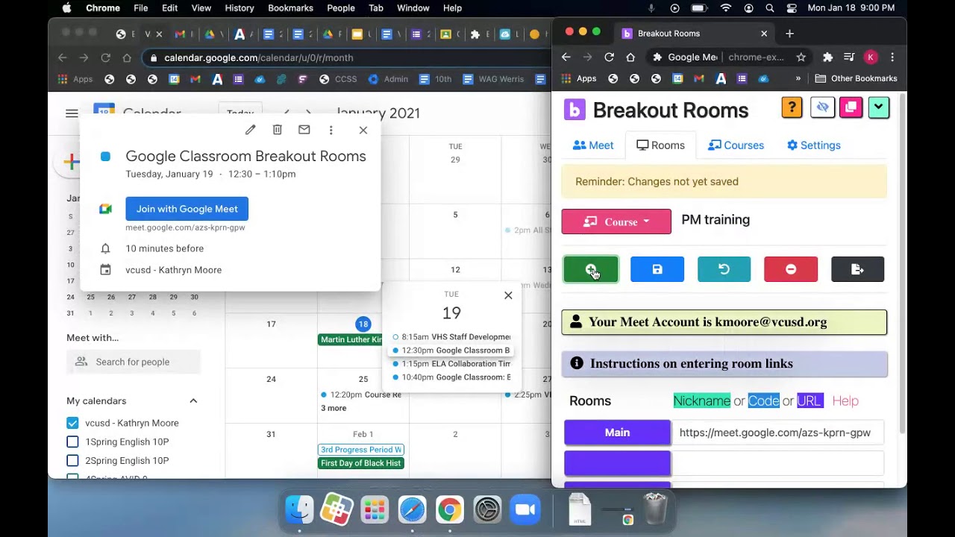
Task: Click the Search for people field
Action: 134,362
